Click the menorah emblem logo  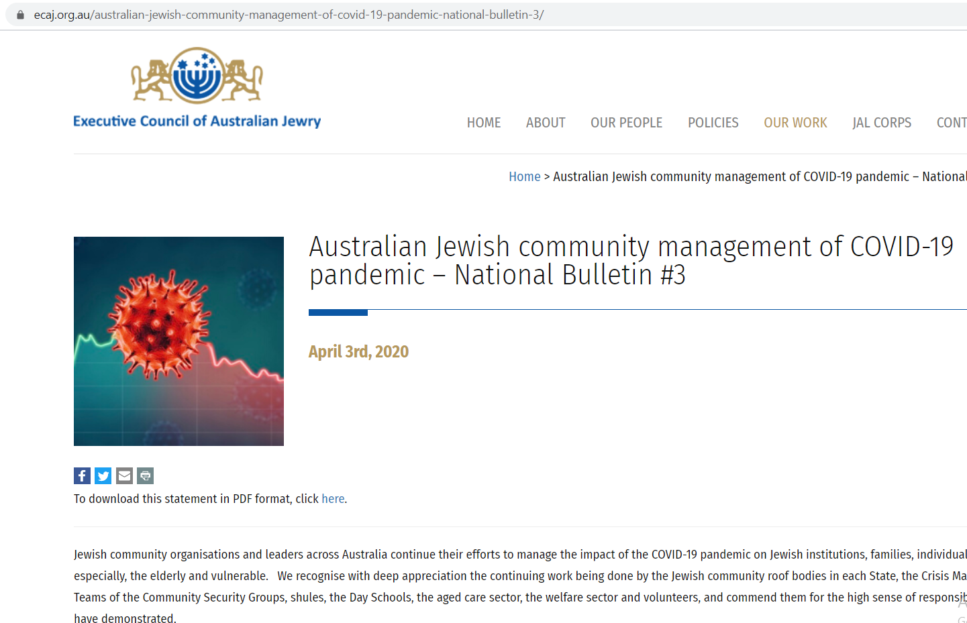197,76
